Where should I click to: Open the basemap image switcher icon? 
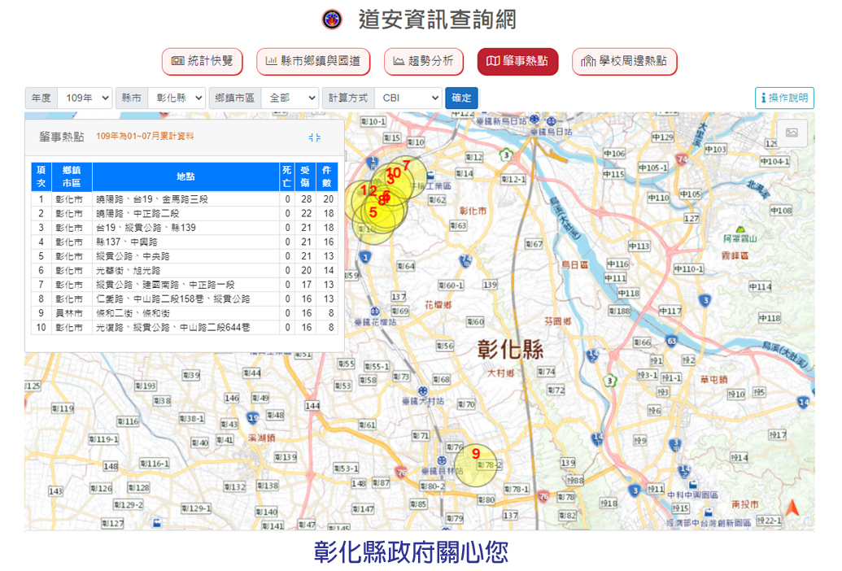pos(792,133)
